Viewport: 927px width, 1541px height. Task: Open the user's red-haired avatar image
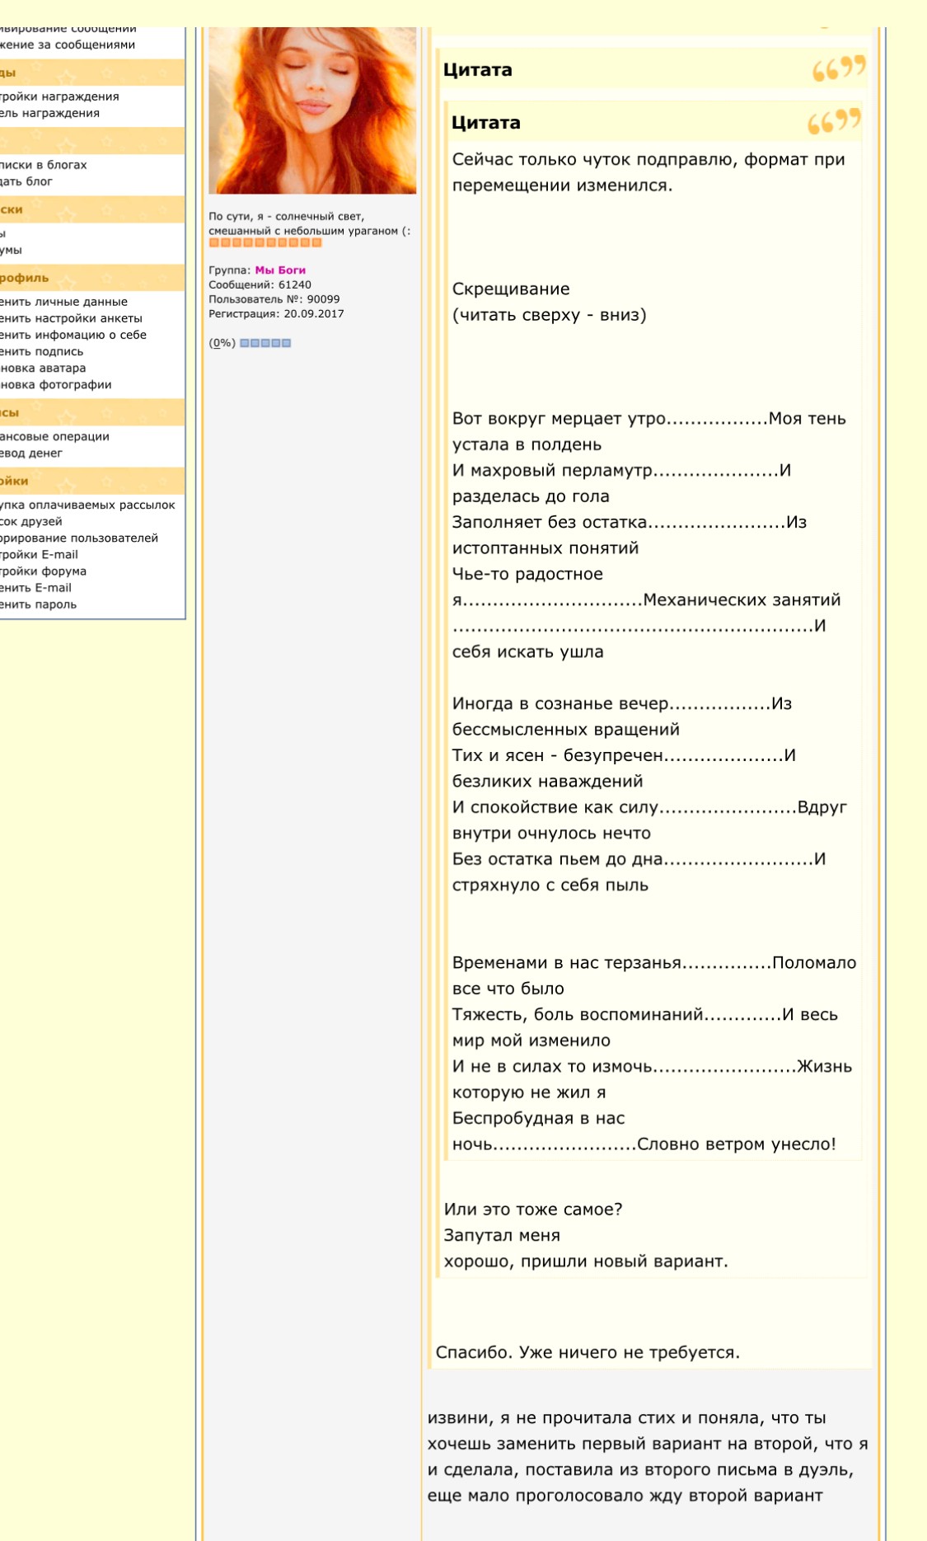[x=312, y=110]
